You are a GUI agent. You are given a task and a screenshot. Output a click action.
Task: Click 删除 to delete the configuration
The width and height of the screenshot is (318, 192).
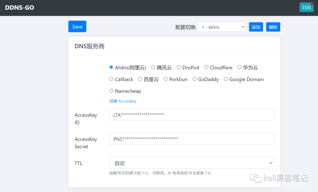[x=273, y=27]
